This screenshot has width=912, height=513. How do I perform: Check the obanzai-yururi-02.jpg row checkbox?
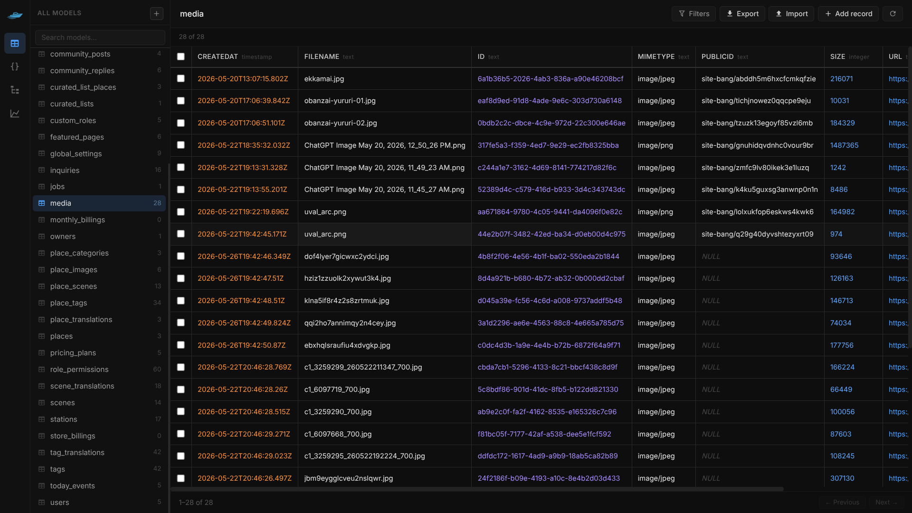click(181, 123)
